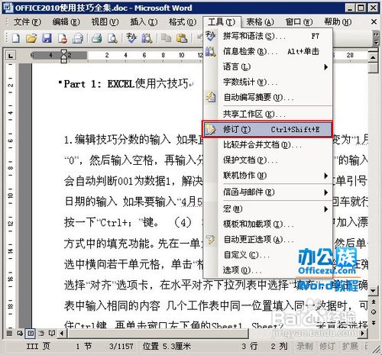Viewport: 382px width, 355px height.
Task: Open the 视图(V) menu
Action: (105, 22)
